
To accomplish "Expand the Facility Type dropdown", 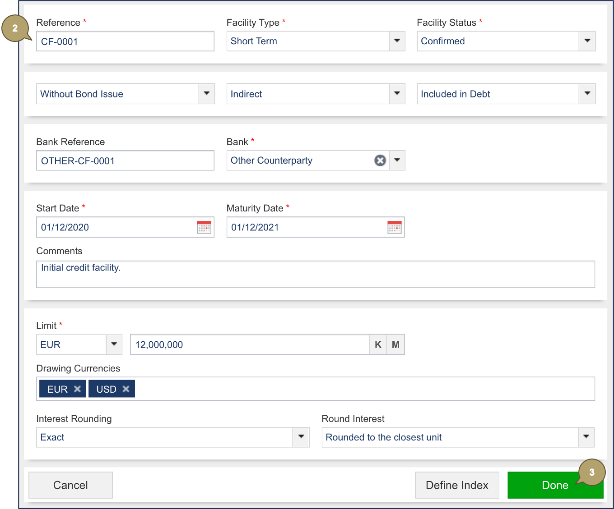I will point(397,41).
